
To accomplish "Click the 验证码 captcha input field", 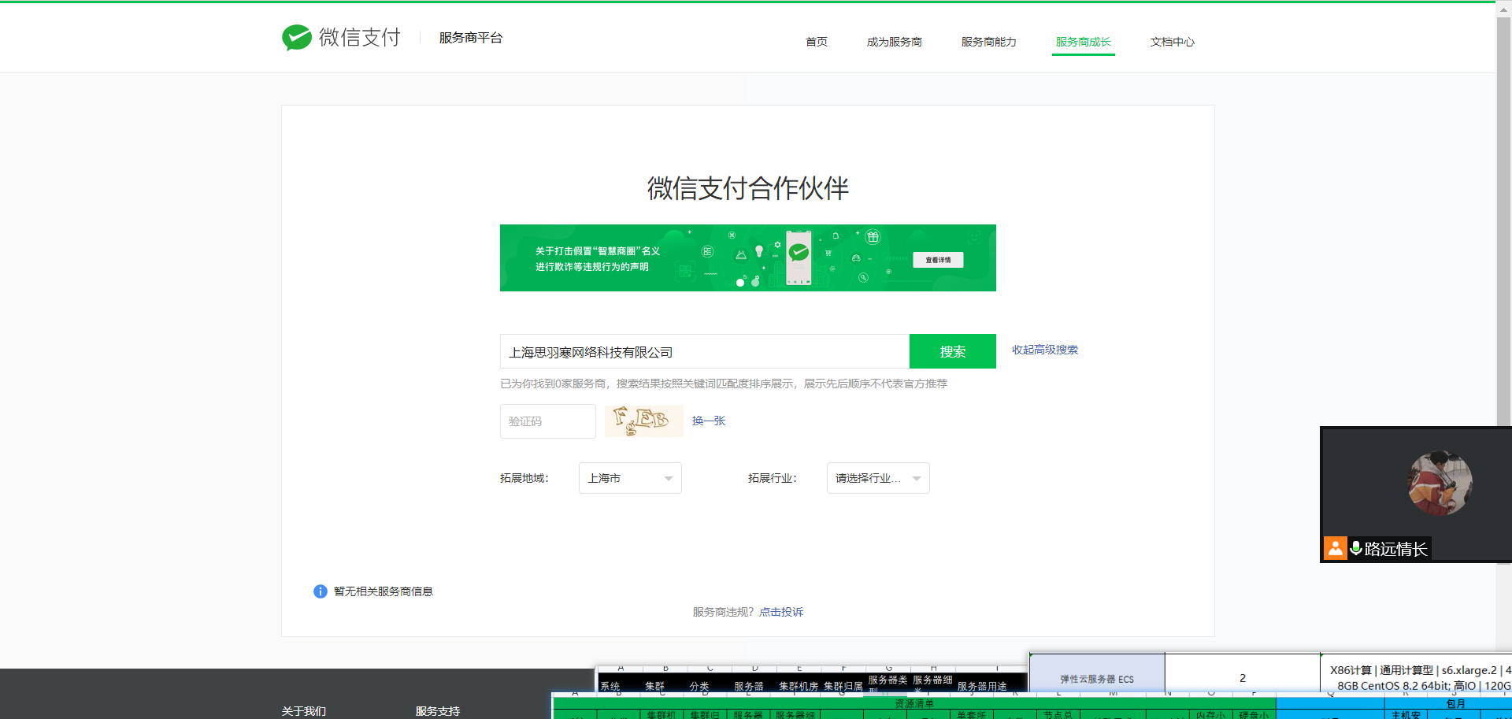I will click(548, 421).
